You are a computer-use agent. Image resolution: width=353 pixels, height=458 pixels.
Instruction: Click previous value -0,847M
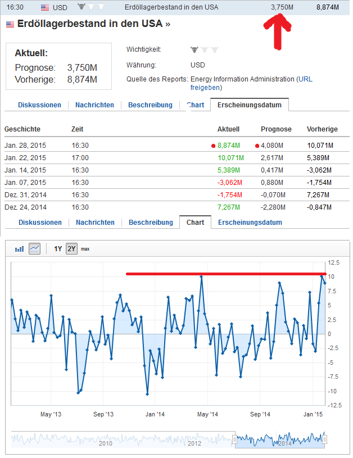tap(319, 207)
